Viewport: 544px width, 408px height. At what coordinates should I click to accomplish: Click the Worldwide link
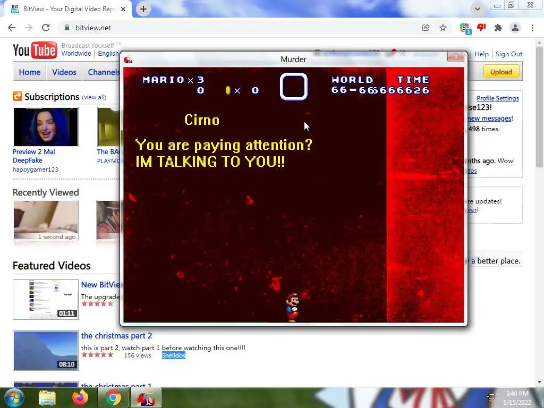(x=76, y=54)
